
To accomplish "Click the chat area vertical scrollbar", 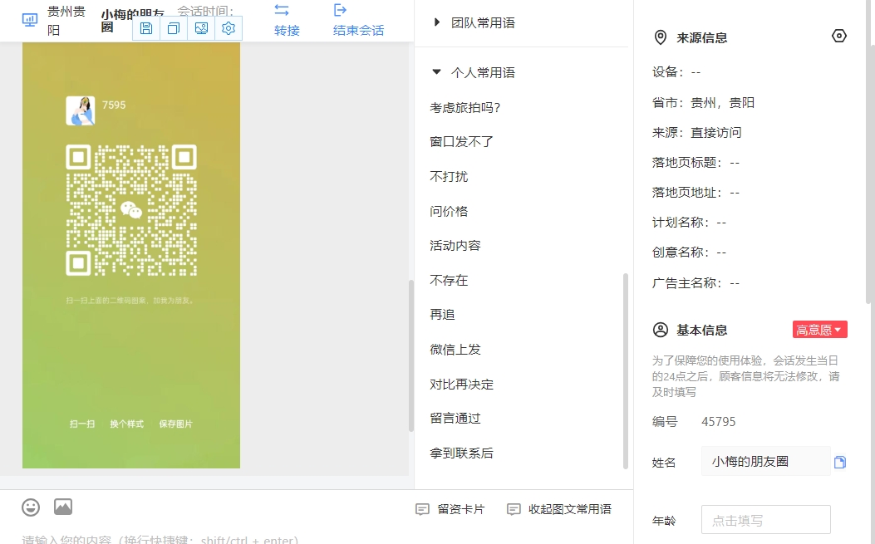I will pyautogui.click(x=411, y=355).
